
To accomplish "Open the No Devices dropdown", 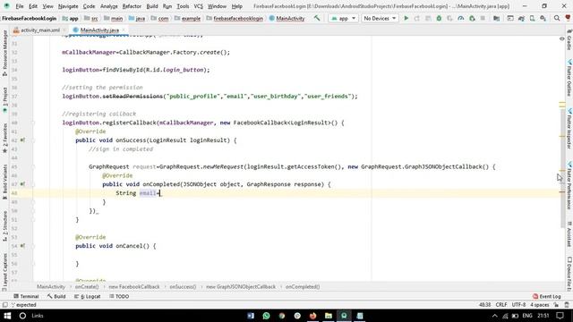I will (x=380, y=18).
